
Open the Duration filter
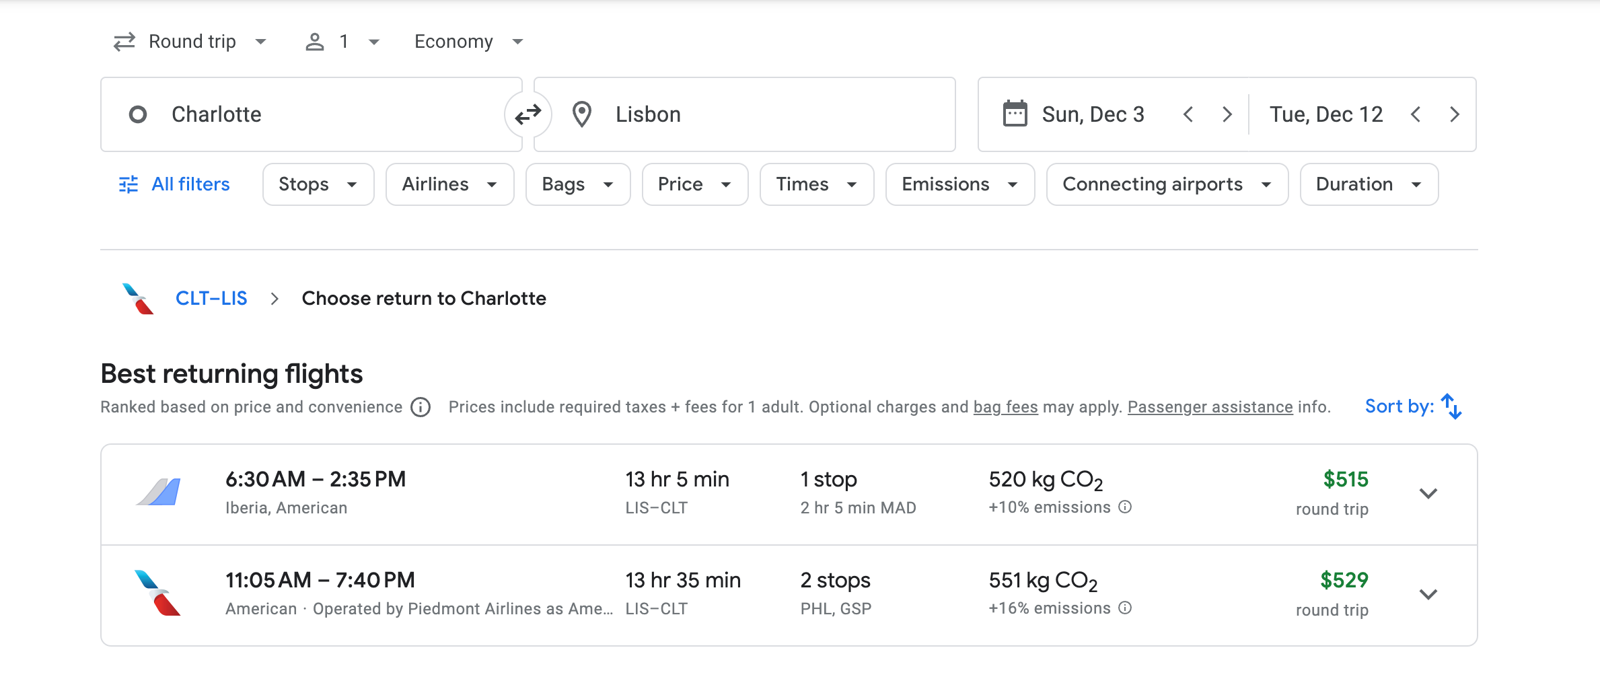tap(1369, 184)
